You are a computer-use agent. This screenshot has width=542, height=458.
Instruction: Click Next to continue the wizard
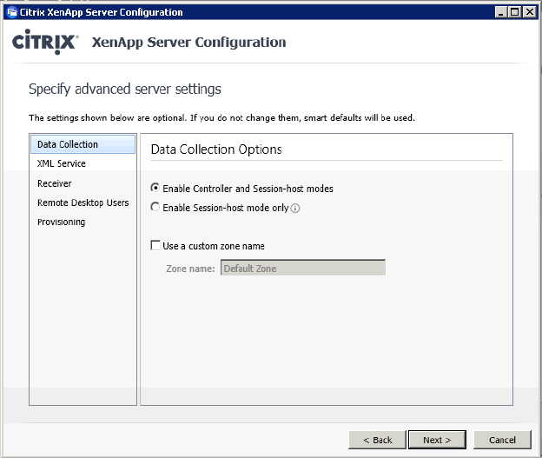click(x=437, y=440)
